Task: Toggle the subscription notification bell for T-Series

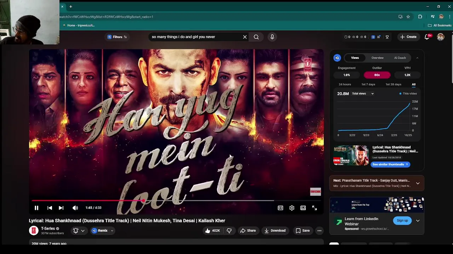Action: pos(75,231)
